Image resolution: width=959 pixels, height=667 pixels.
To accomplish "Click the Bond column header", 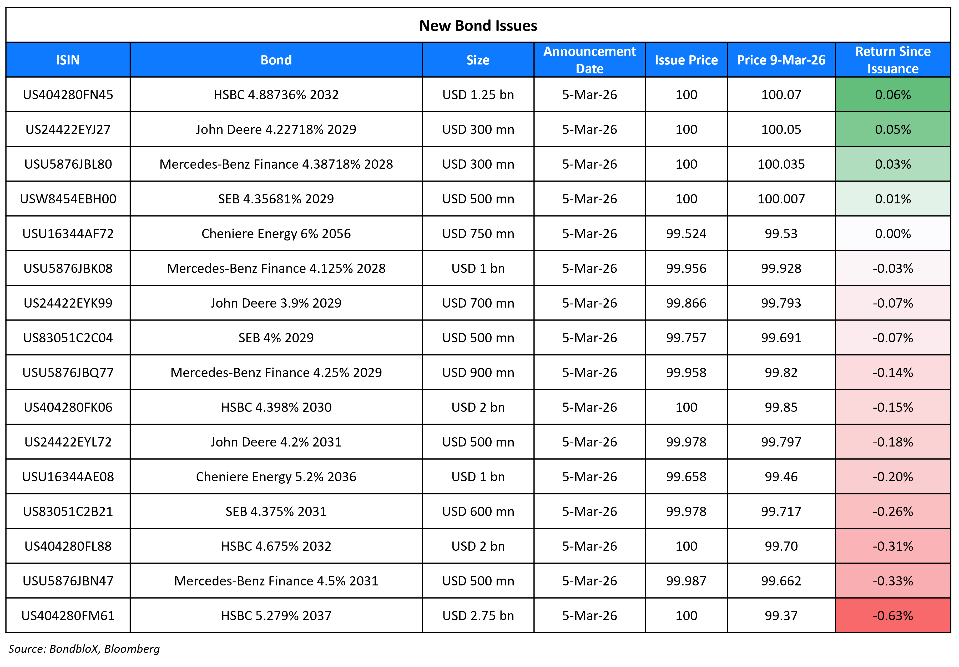I will coord(276,60).
